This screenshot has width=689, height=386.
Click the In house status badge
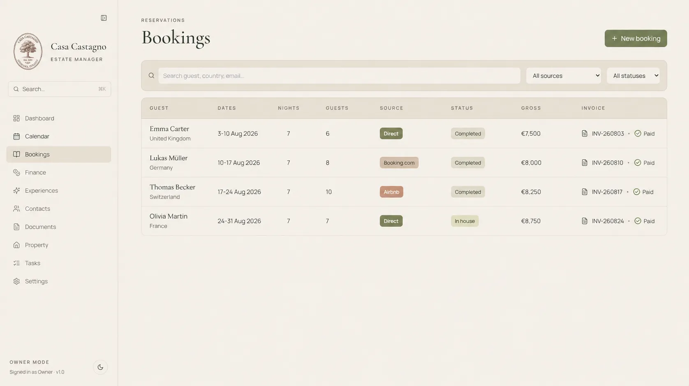tap(465, 221)
